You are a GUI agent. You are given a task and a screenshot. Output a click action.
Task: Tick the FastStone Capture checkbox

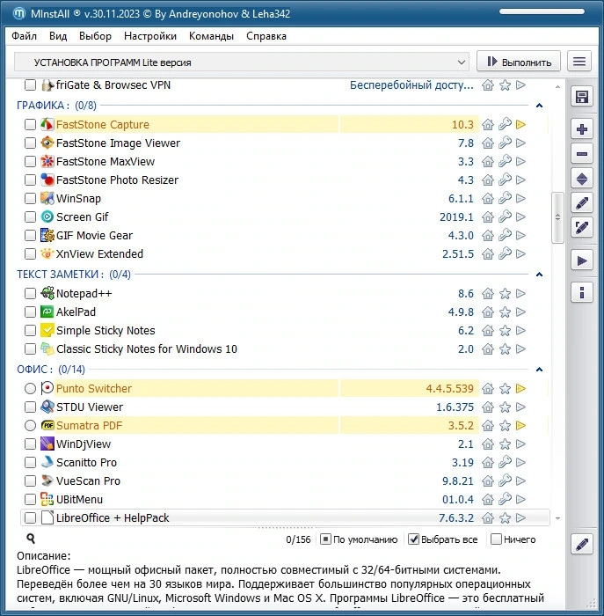click(x=30, y=125)
